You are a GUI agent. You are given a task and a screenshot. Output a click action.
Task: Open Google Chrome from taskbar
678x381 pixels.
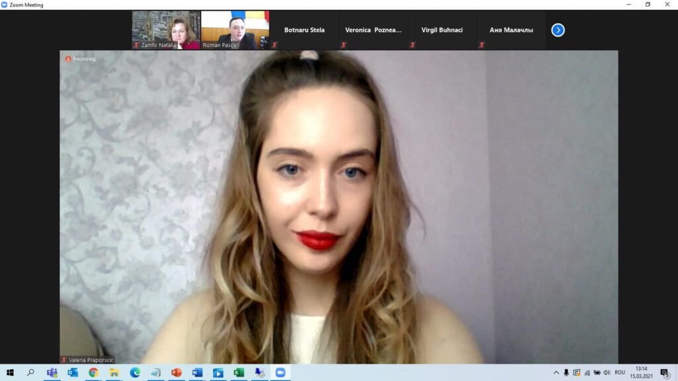coord(93,372)
